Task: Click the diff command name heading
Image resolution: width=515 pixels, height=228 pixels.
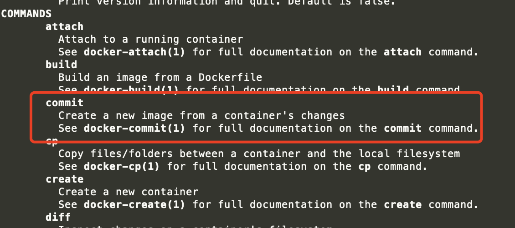Action: [x=58, y=218]
